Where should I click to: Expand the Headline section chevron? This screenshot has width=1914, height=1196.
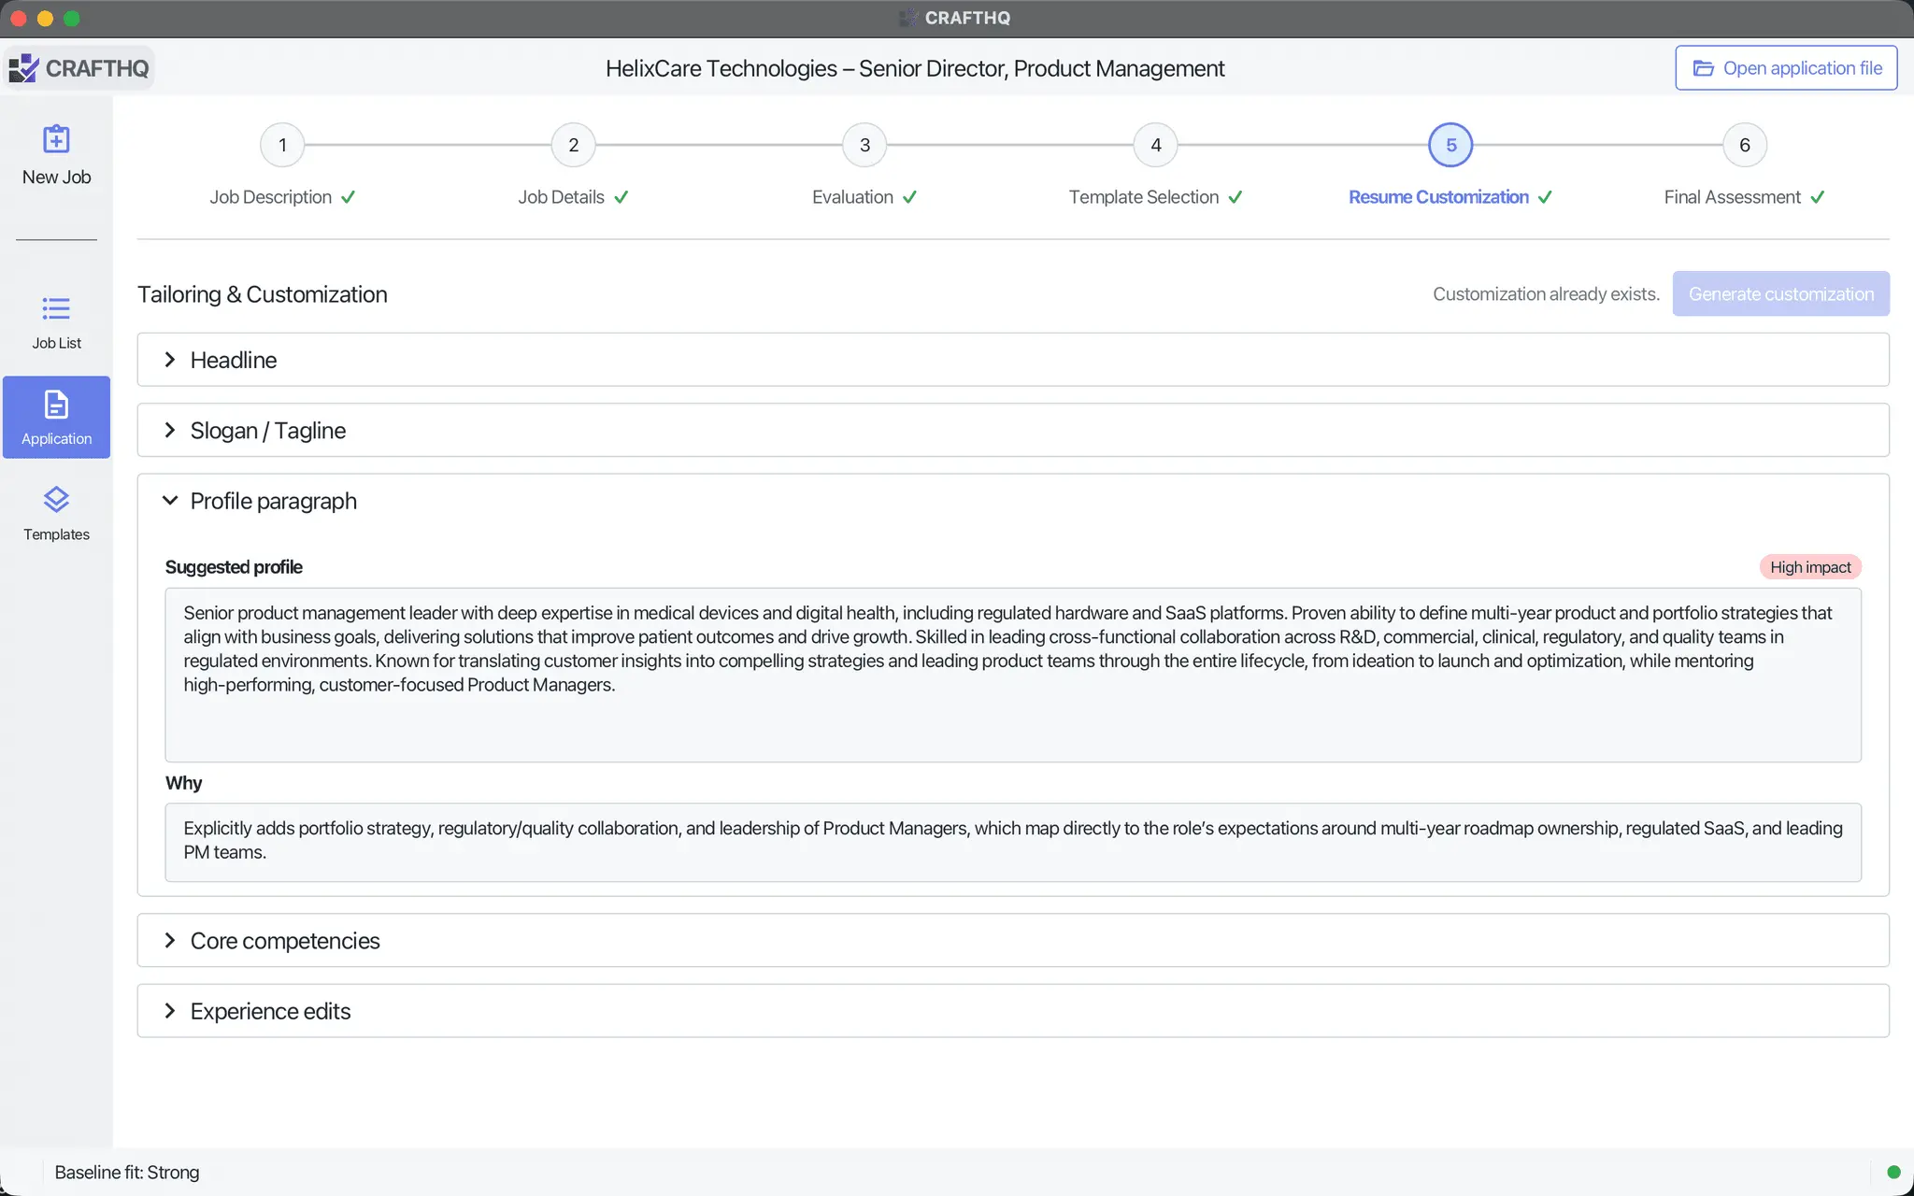click(170, 360)
